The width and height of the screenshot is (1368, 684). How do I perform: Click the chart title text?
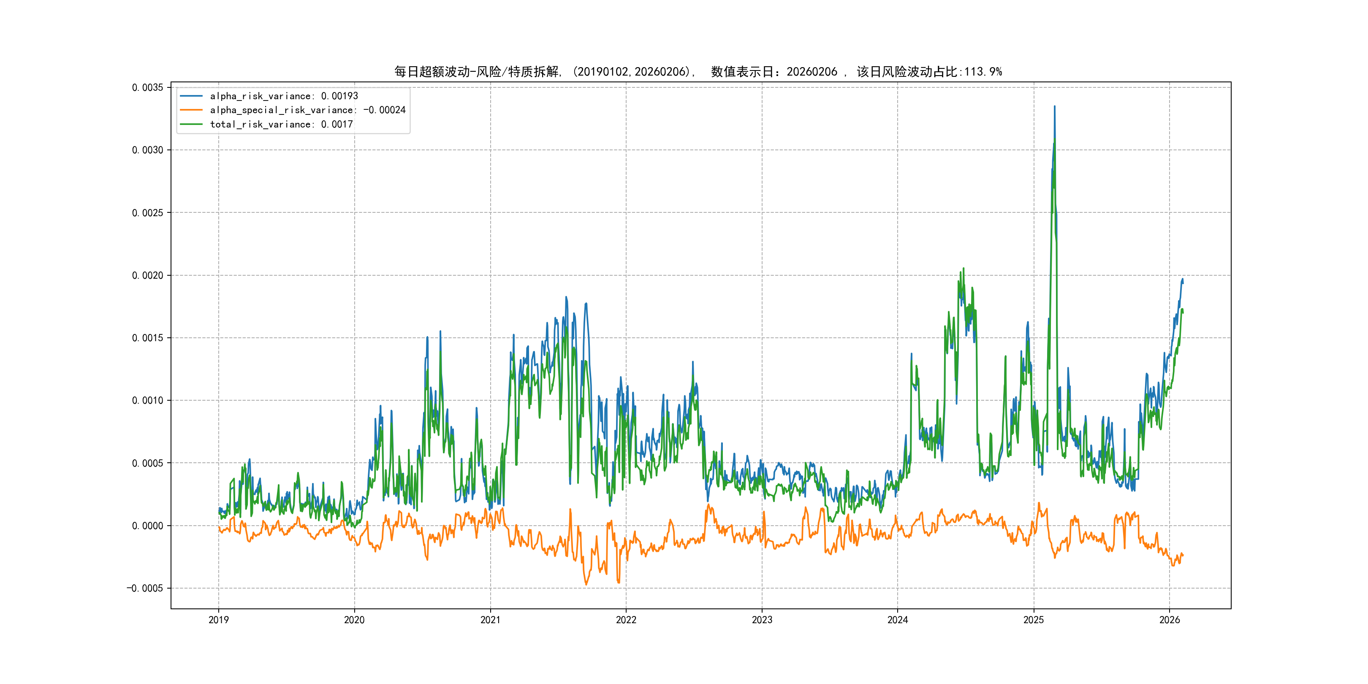pos(698,72)
